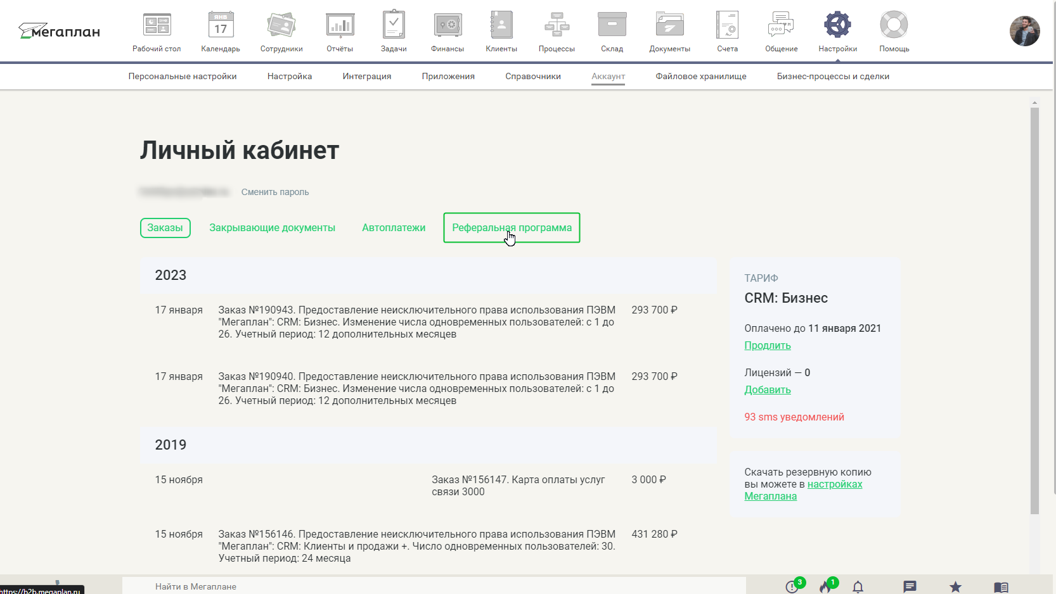
Task: Select the Аккаунт submenu item
Action: (x=608, y=77)
